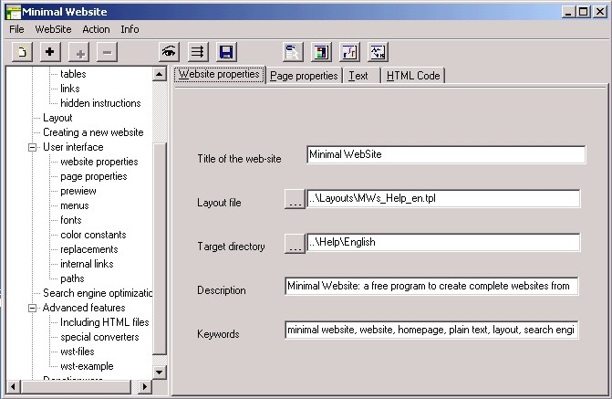Click the three-arrows generate icon
The height and width of the screenshot is (399, 612).
(197, 52)
